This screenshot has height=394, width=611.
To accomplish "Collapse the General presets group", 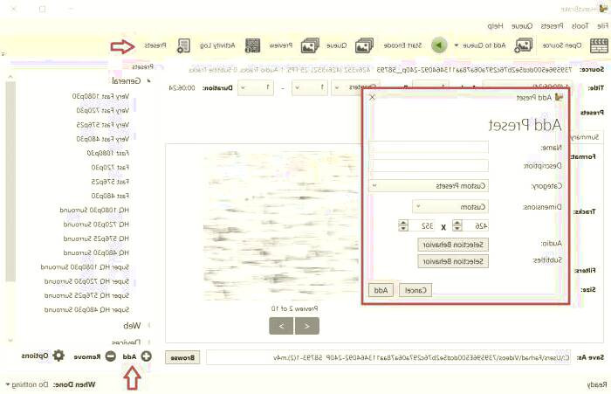I will tap(148, 81).
